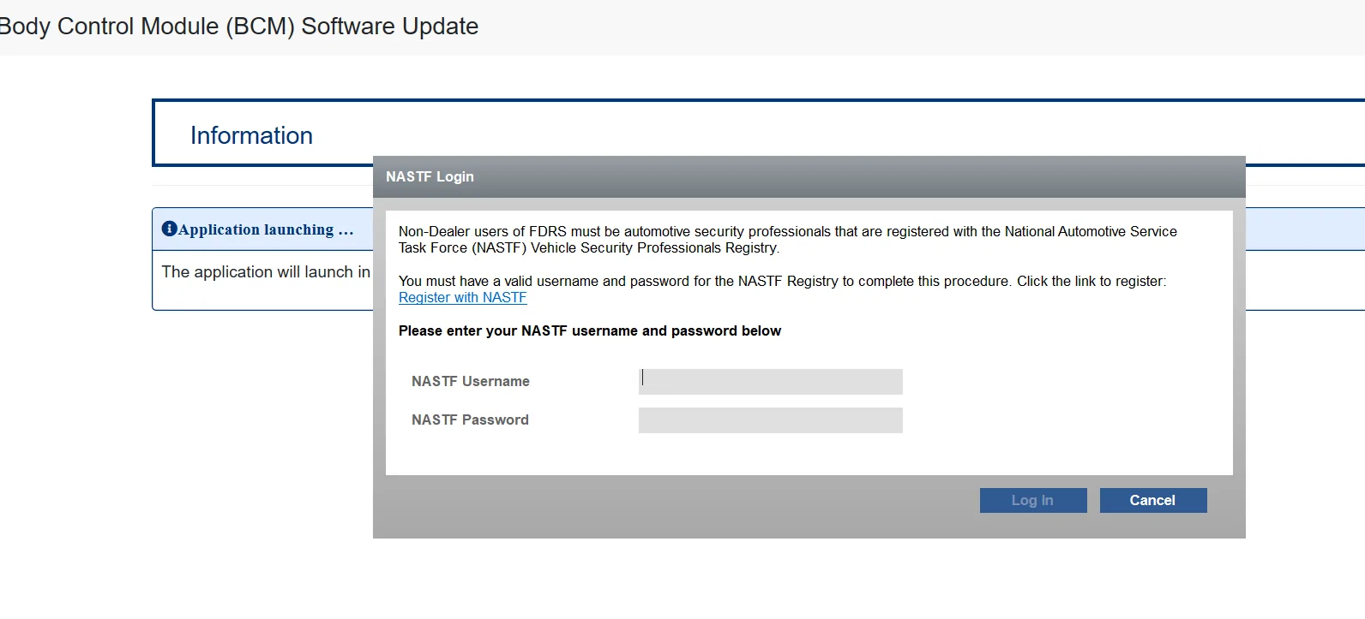
Task: Focus the NASTF Username input field
Action: tap(770, 382)
